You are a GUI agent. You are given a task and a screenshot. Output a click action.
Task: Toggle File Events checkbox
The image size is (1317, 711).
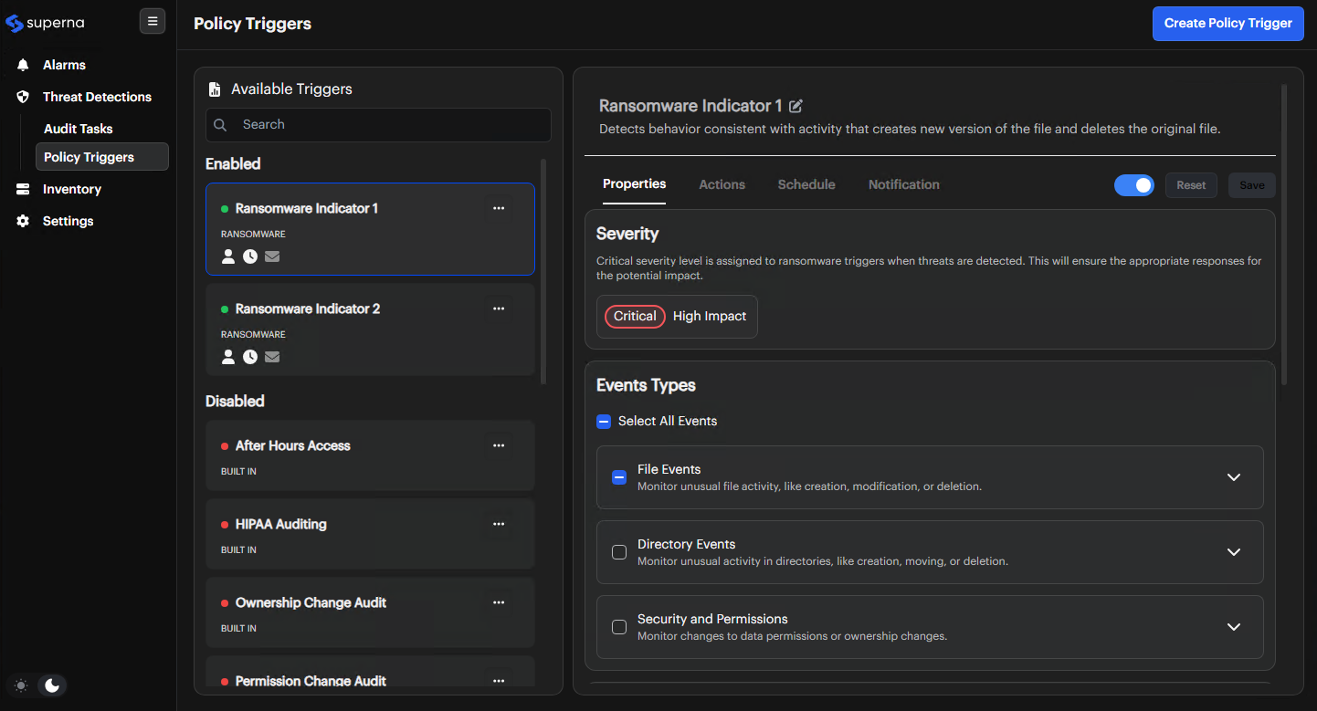619,477
